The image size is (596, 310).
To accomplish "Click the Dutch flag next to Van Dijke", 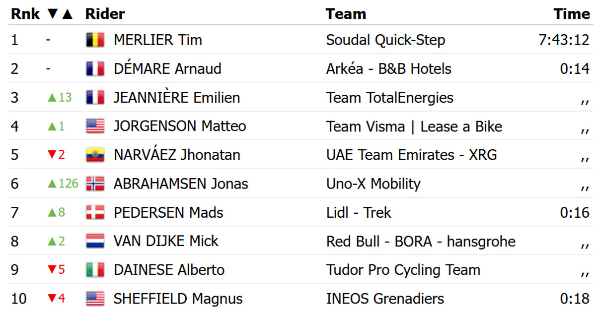I will pyautogui.click(x=95, y=242).
